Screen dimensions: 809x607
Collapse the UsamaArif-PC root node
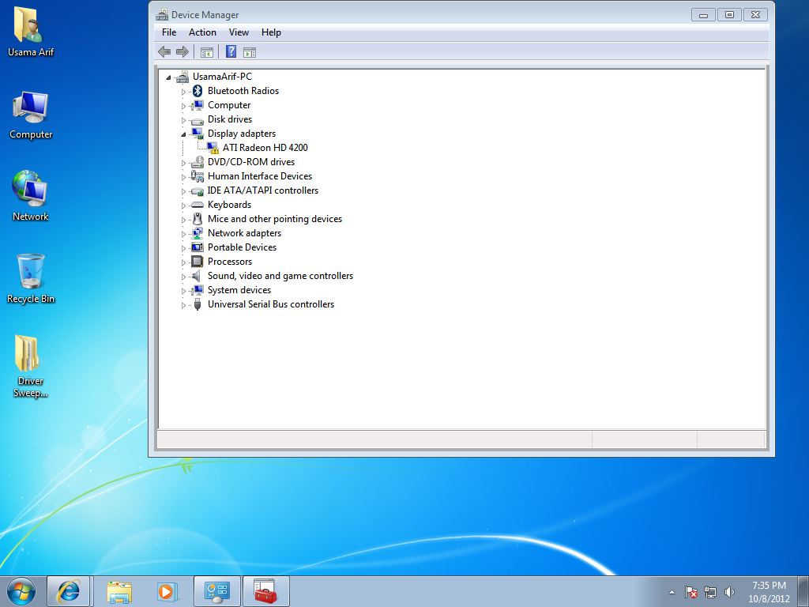[168, 77]
